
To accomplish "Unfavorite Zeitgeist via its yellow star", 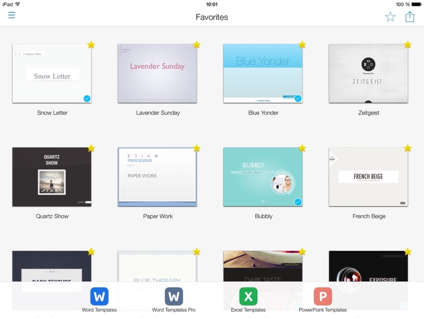I will pos(408,45).
